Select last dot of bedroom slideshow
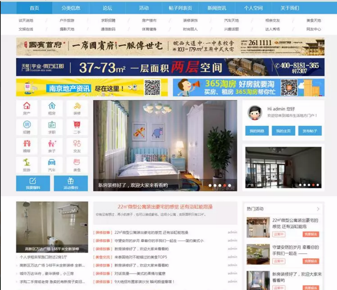This screenshot has width=337, height=290. (230, 185)
